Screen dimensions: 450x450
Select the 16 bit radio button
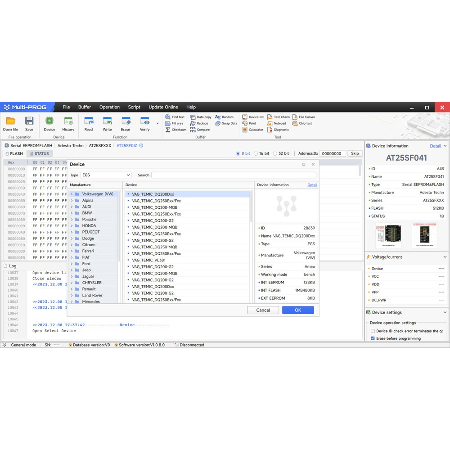click(x=256, y=153)
